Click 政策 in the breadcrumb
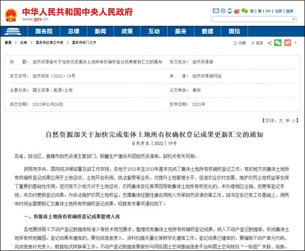 pyautogui.click(x=23, y=43)
